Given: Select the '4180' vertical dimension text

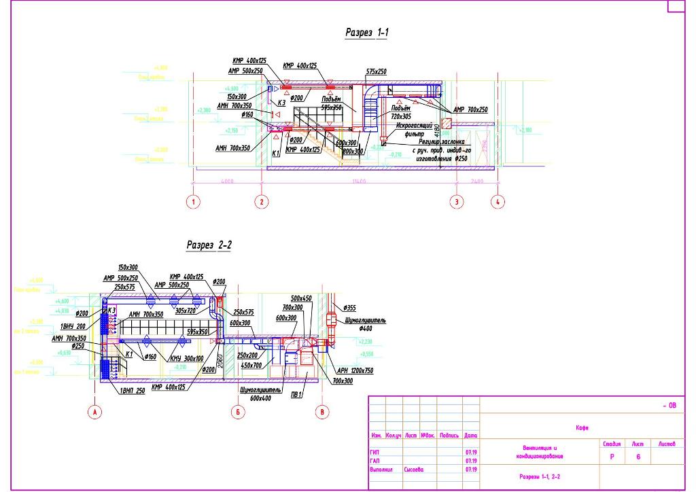Looking at the screenshot, I should coord(437,133).
